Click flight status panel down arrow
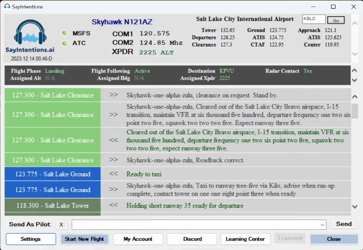The width and height of the screenshot is (363, 250). [355, 80]
